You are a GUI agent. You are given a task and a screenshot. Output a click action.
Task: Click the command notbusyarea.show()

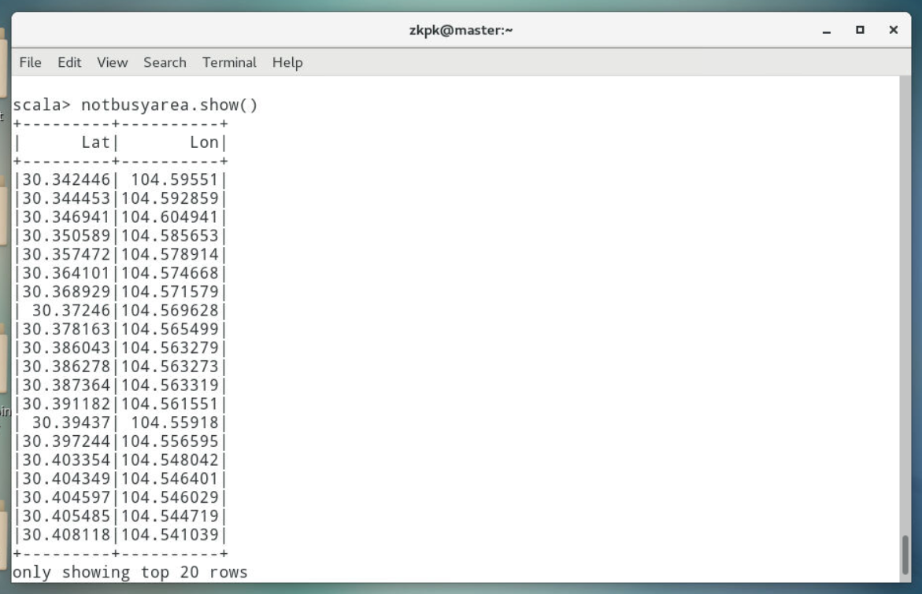pos(169,105)
